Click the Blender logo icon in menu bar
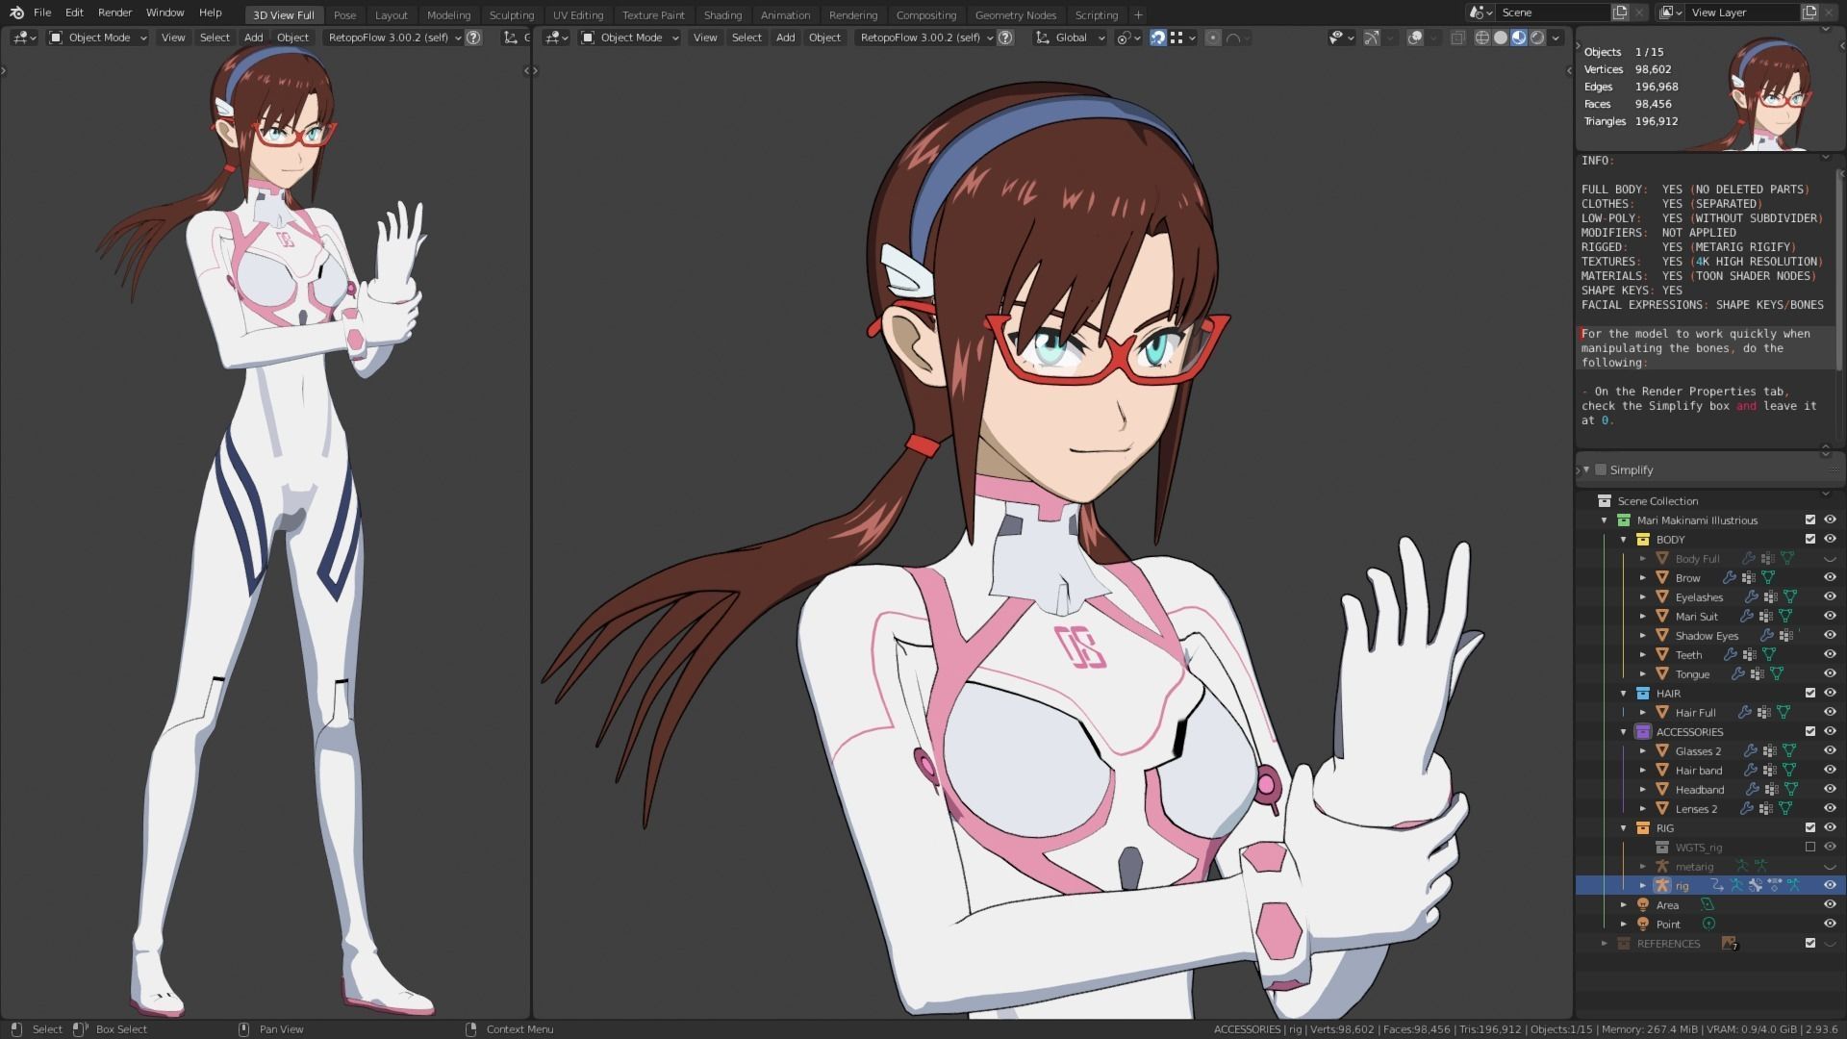Viewport: 1847px width, 1039px height. (x=15, y=13)
